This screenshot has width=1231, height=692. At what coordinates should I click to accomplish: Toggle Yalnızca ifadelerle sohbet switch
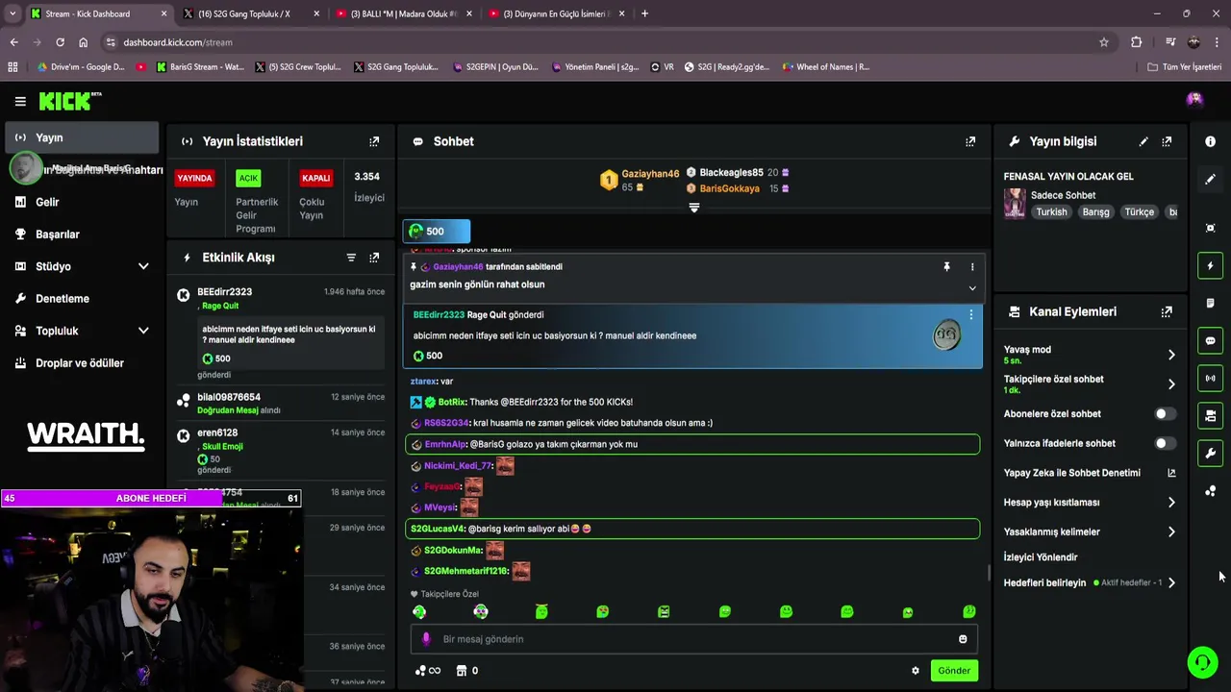tap(1165, 443)
